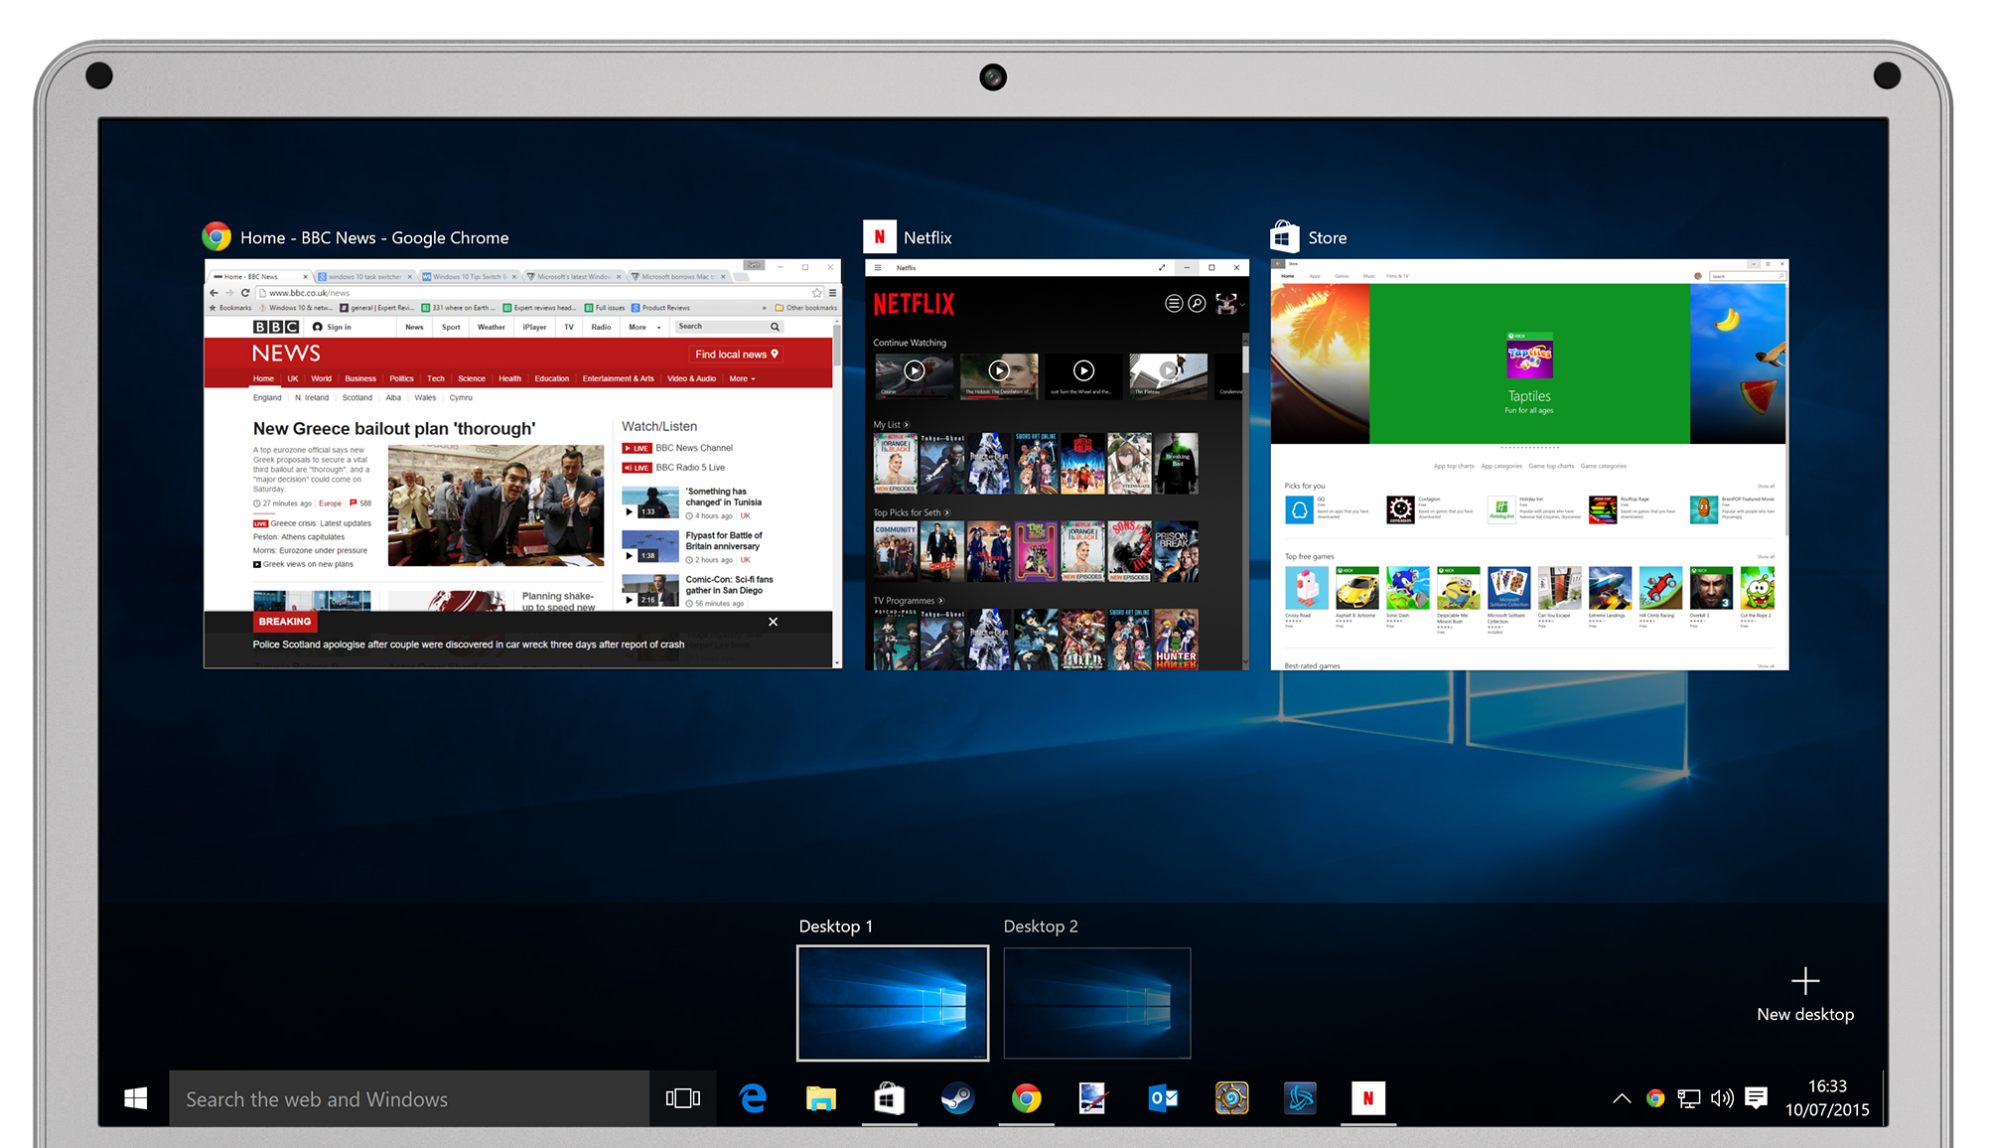Add a New desktop
Viewport: 1990px width, 1148px height.
coord(1805,995)
